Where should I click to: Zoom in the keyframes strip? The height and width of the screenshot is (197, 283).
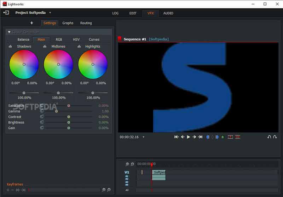coord(104,190)
